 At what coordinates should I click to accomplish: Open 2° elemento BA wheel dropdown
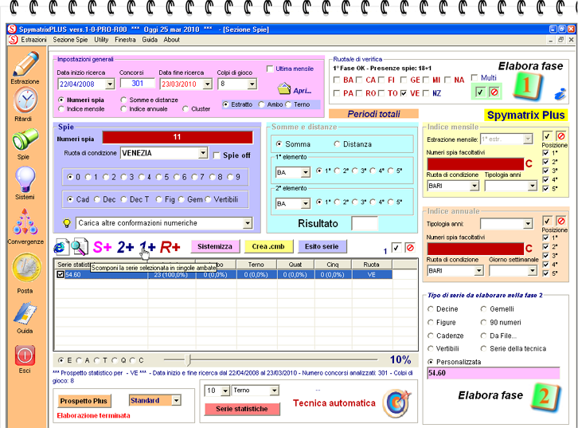pyautogui.click(x=305, y=204)
